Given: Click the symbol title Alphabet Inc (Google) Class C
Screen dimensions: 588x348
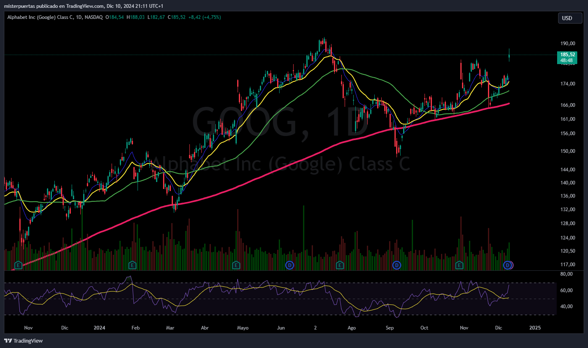Looking at the screenshot, I should (x=40, y=18).
